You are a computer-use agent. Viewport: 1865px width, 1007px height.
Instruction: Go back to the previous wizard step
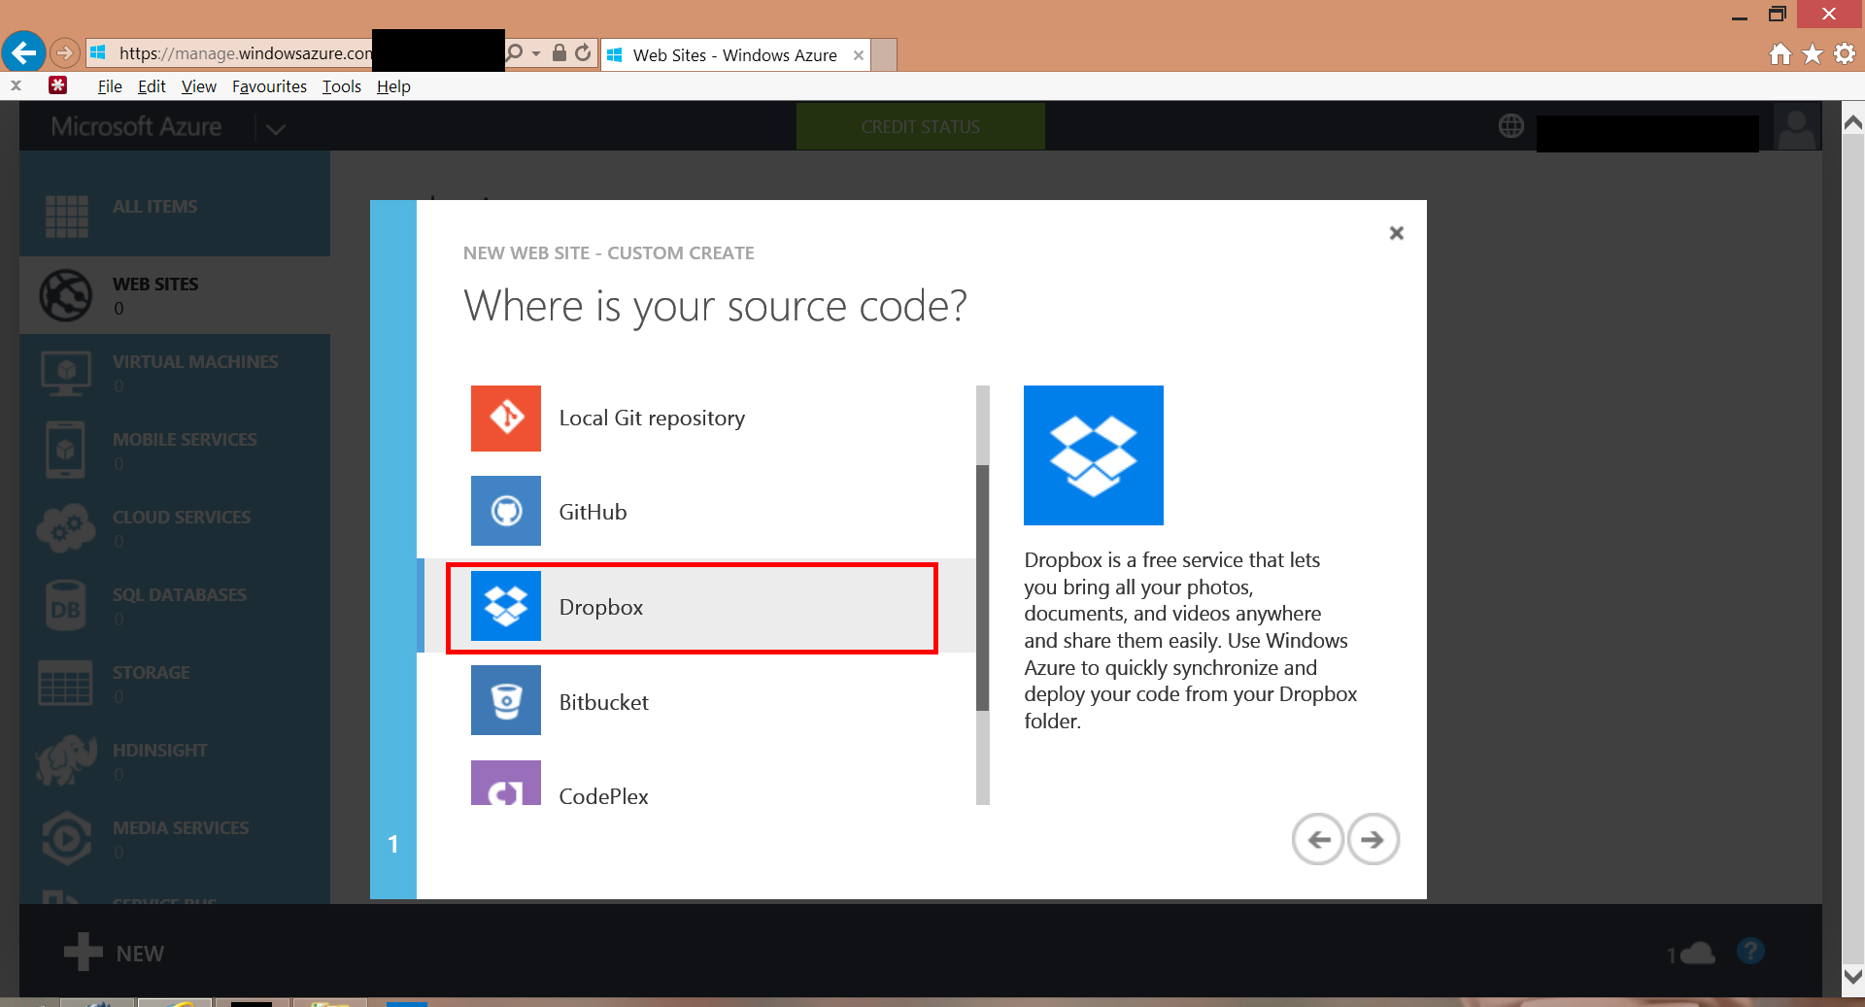pyautogui.click(x=1318, y=839)
